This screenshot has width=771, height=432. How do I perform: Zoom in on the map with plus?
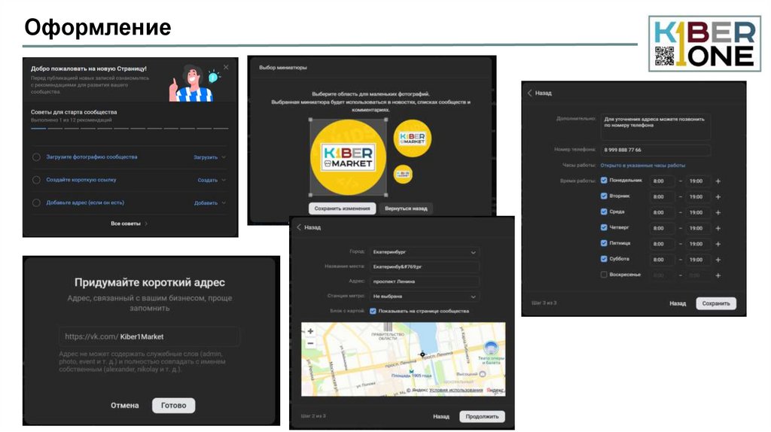point(310,331)
